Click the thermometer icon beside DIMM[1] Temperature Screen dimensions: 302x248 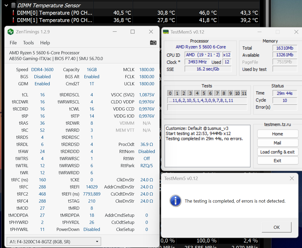13,20
